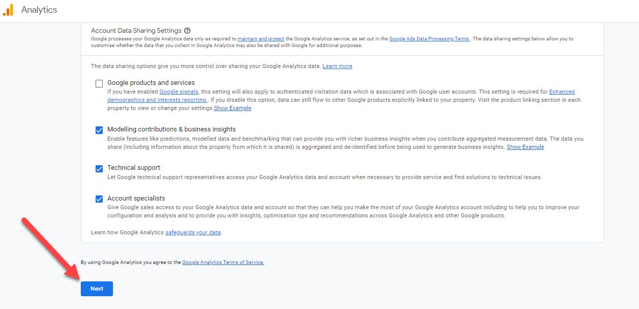This screenshot has width=639, height=309.
Task: Click the 'Analytics' title text
Action: 39,10
